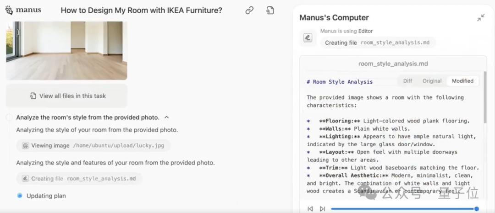Open the task files document icon
This screenshot has height=213, width=495.
coord(270,10)
